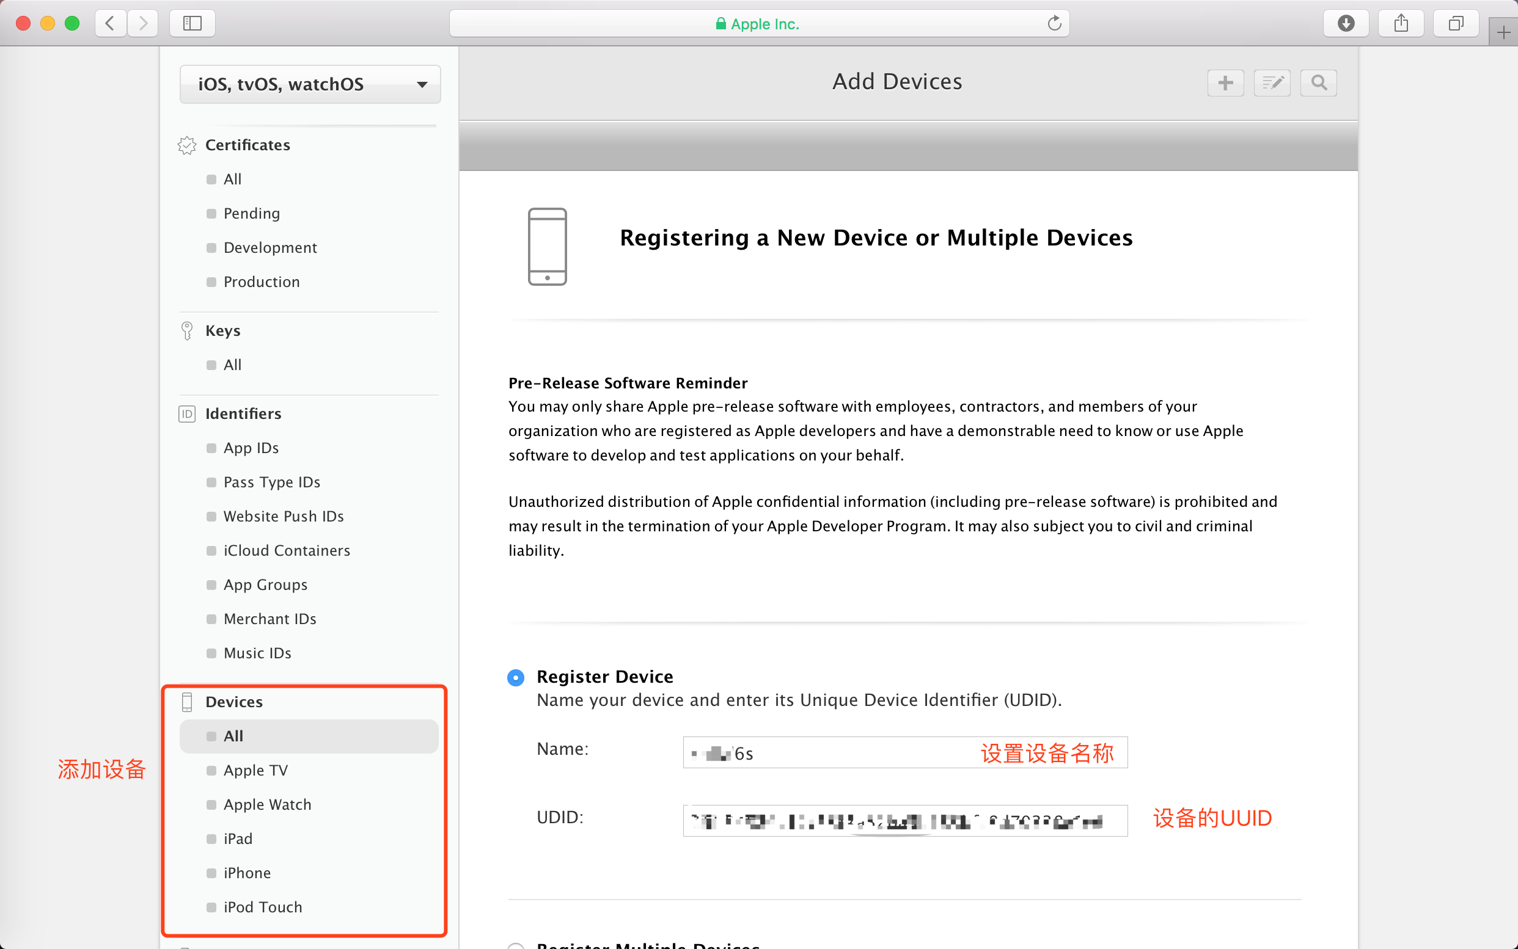Open Pass Type IDs
The width and height of the screenshot is (1518, 949).
click(272, 482)
